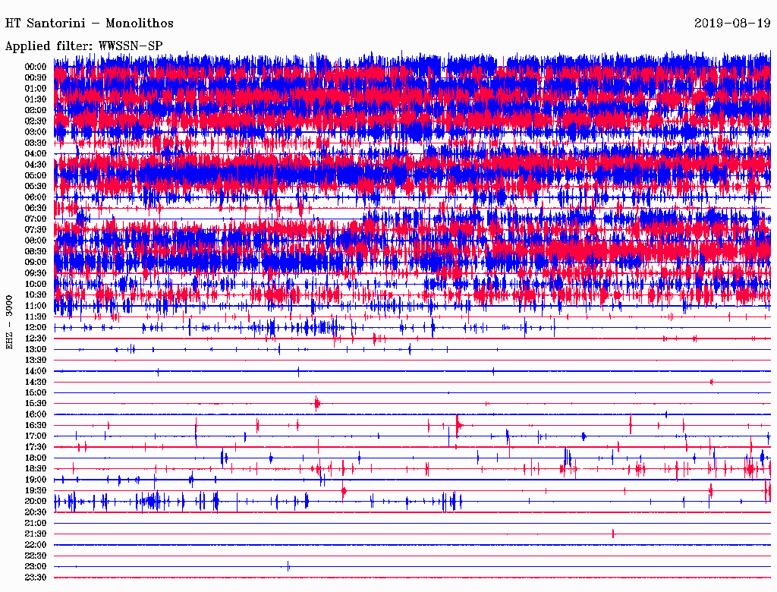Screen dimensions: 777x592
Task: Select the 08:00 time label
Action: (36, 241)
